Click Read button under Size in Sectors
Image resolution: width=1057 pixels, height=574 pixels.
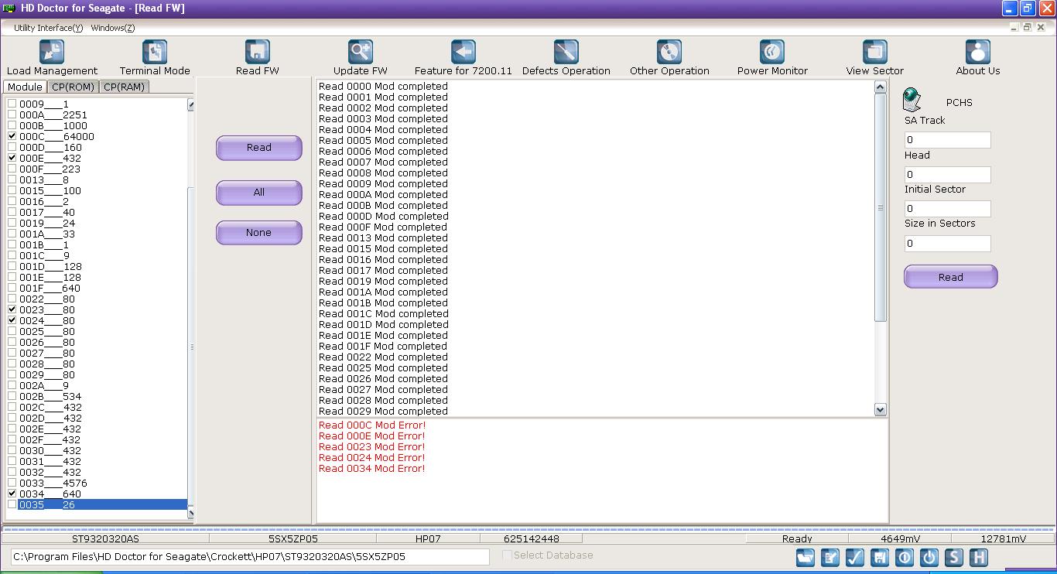[951, 277]
